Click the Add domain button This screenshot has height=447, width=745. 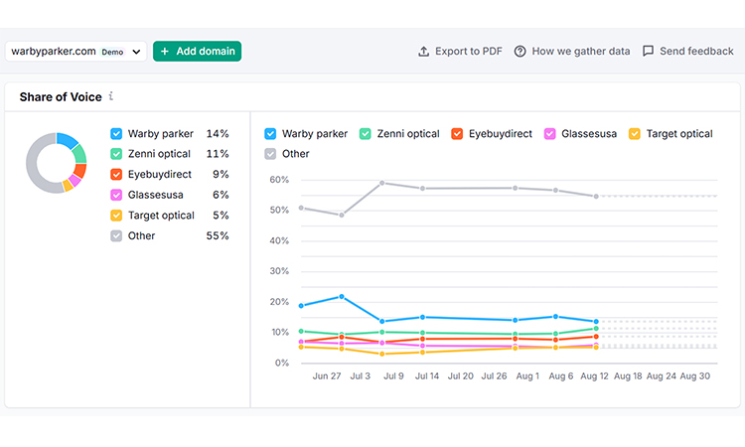pos(198,52)
